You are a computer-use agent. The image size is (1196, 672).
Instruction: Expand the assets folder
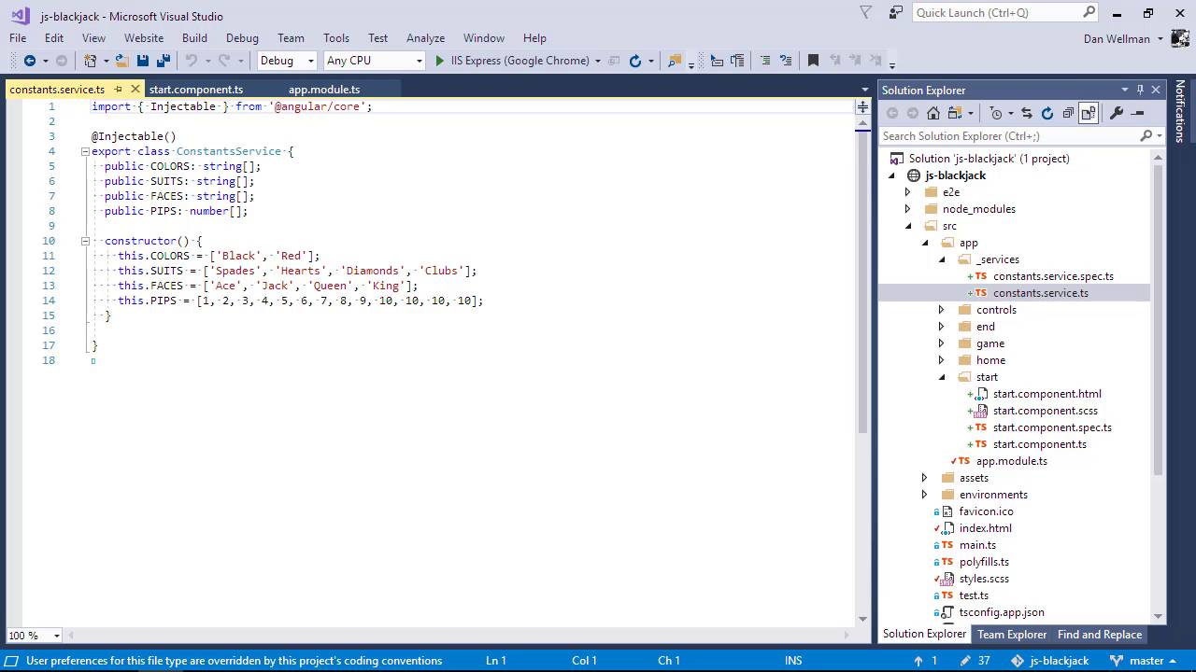coord(924,478)
